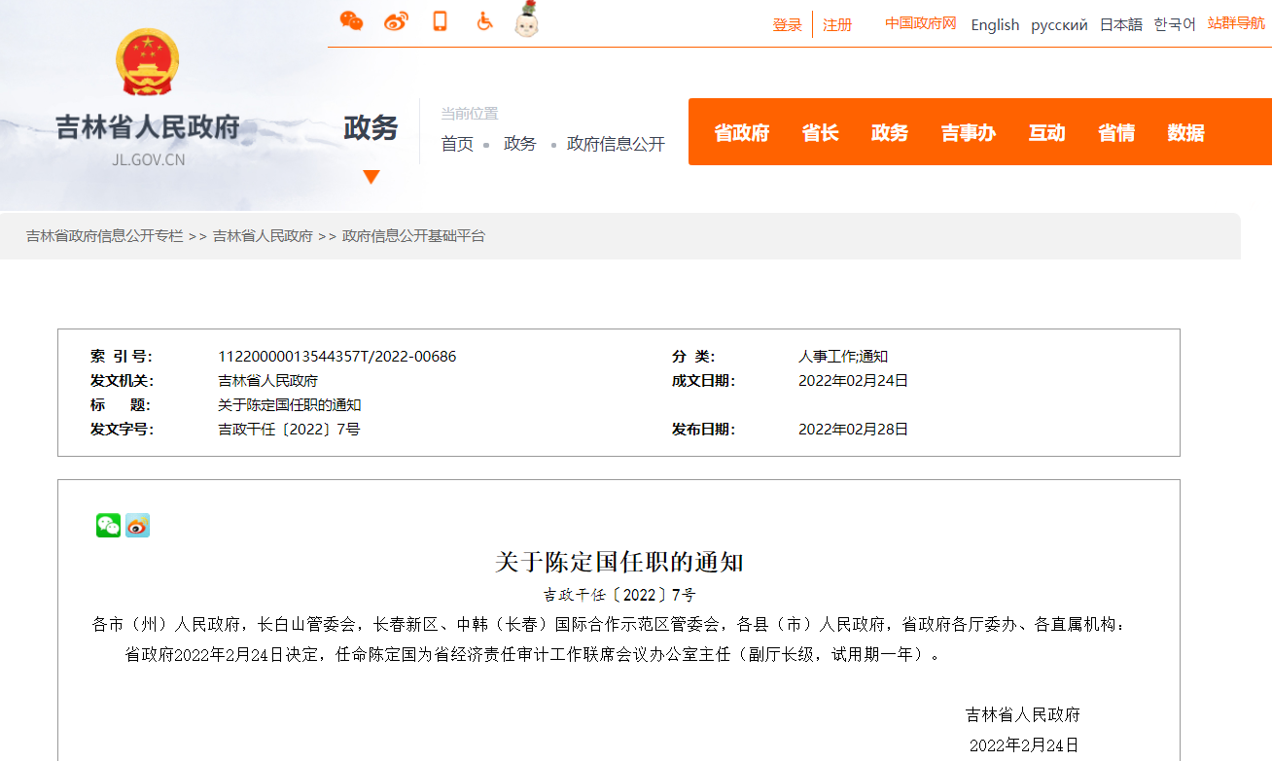Open the 吉事办 menu item

pos(968,133)
